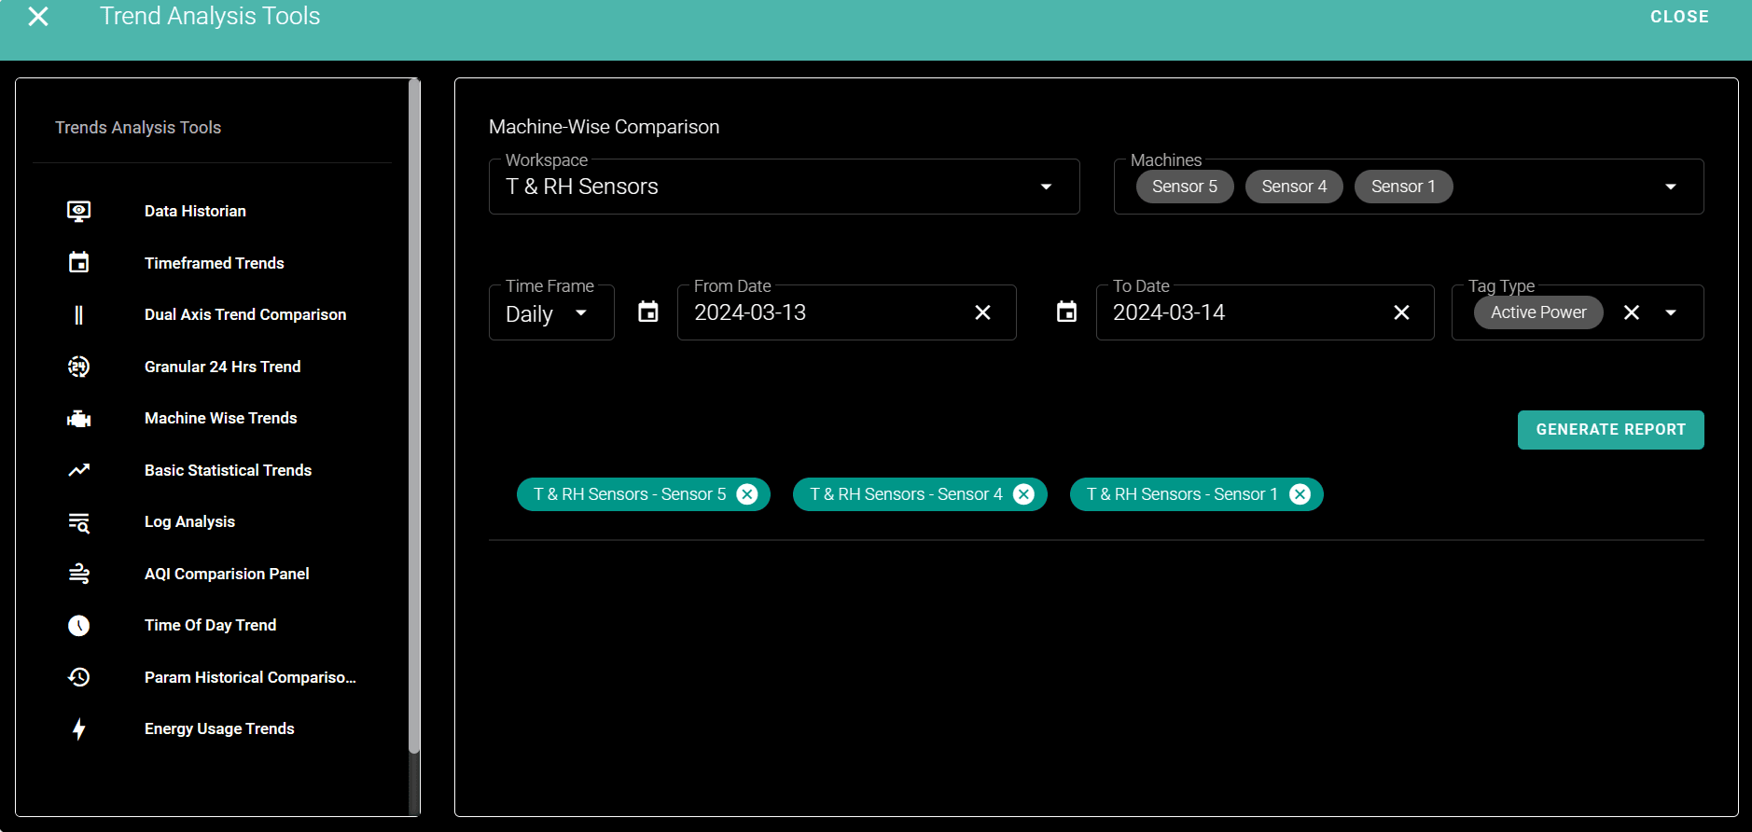The height and width of the screenshot is (832, 1752).
Task: Expand the Workspace dropdown
Action: click(1046, 187)
